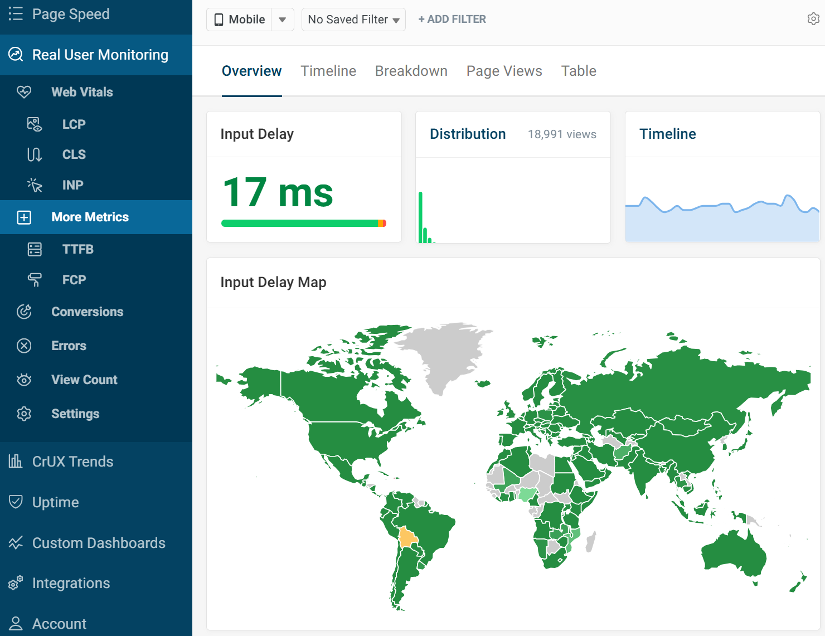Click the 17 ms input delay value
Screen dimensions: 825x636
pyautogui.click(x=278, y=192)
